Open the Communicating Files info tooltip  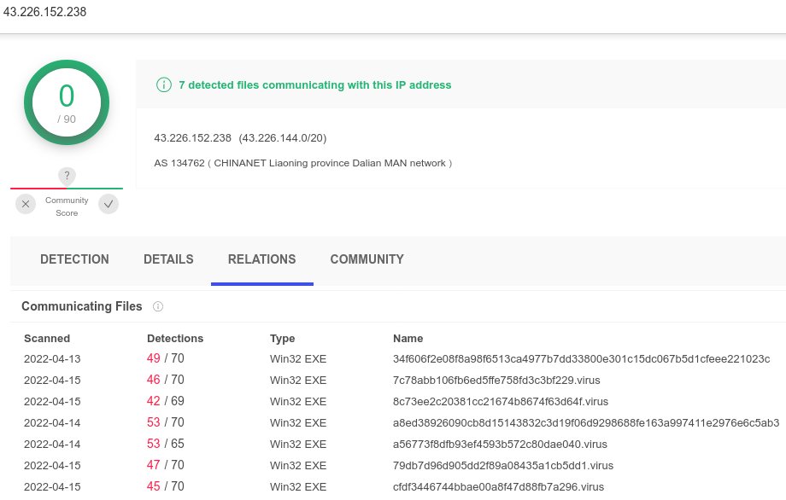[x=158, y=306]
